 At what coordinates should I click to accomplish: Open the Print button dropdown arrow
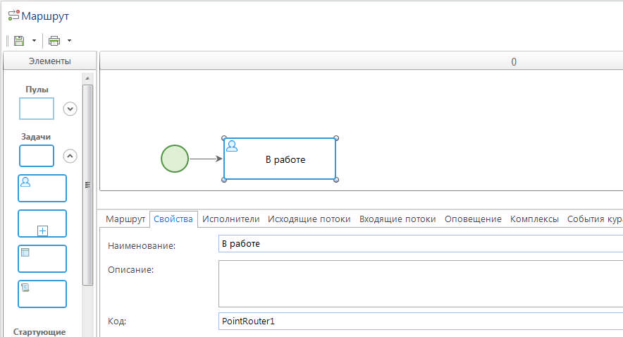[69, 41]
